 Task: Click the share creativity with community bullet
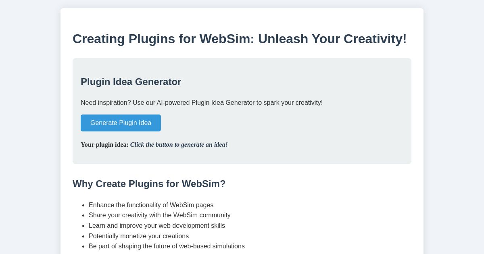(160, 215)
